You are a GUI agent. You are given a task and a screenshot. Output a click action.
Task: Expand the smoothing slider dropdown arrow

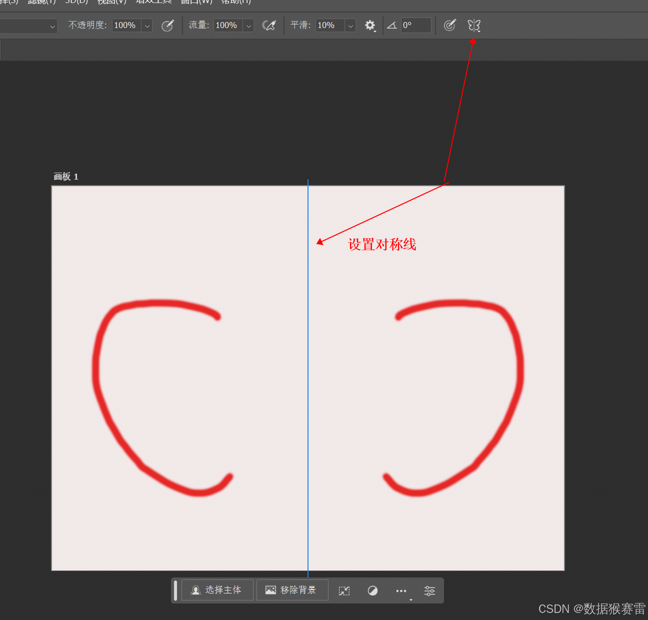coord(350,26)
